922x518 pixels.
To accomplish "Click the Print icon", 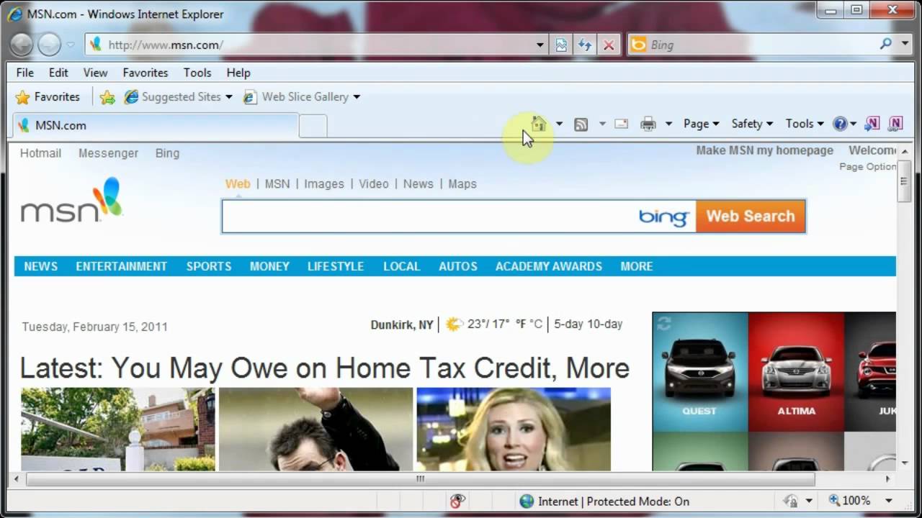I will point(648,124).
